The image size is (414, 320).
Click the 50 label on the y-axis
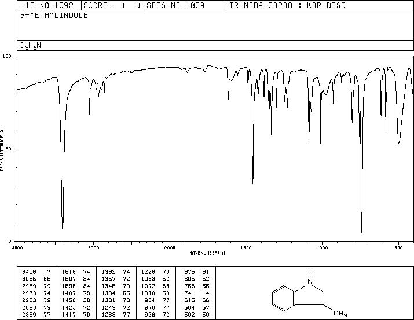pyautogui.click(x=9, y=149)
